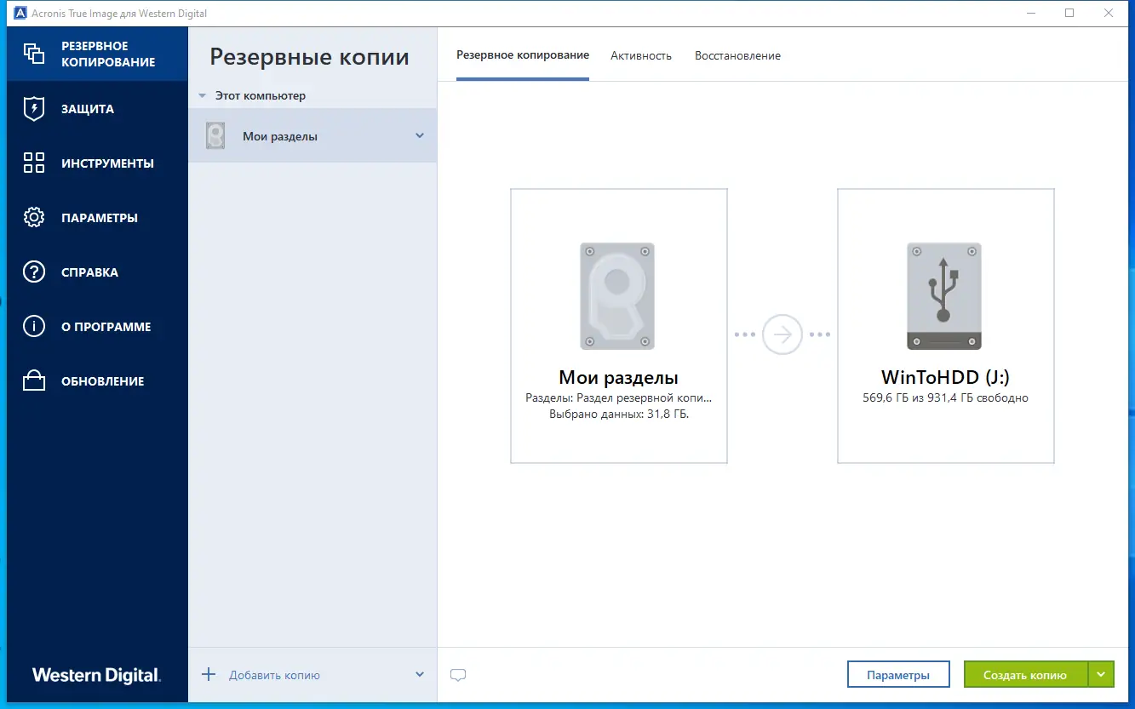Open the Восстановление tab

(x=737, y=54)
